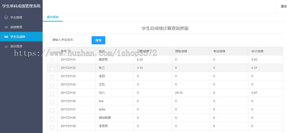Tick the checkbox for 马六
This screenshot has height=133, width=287.
[x=52, y=94]
